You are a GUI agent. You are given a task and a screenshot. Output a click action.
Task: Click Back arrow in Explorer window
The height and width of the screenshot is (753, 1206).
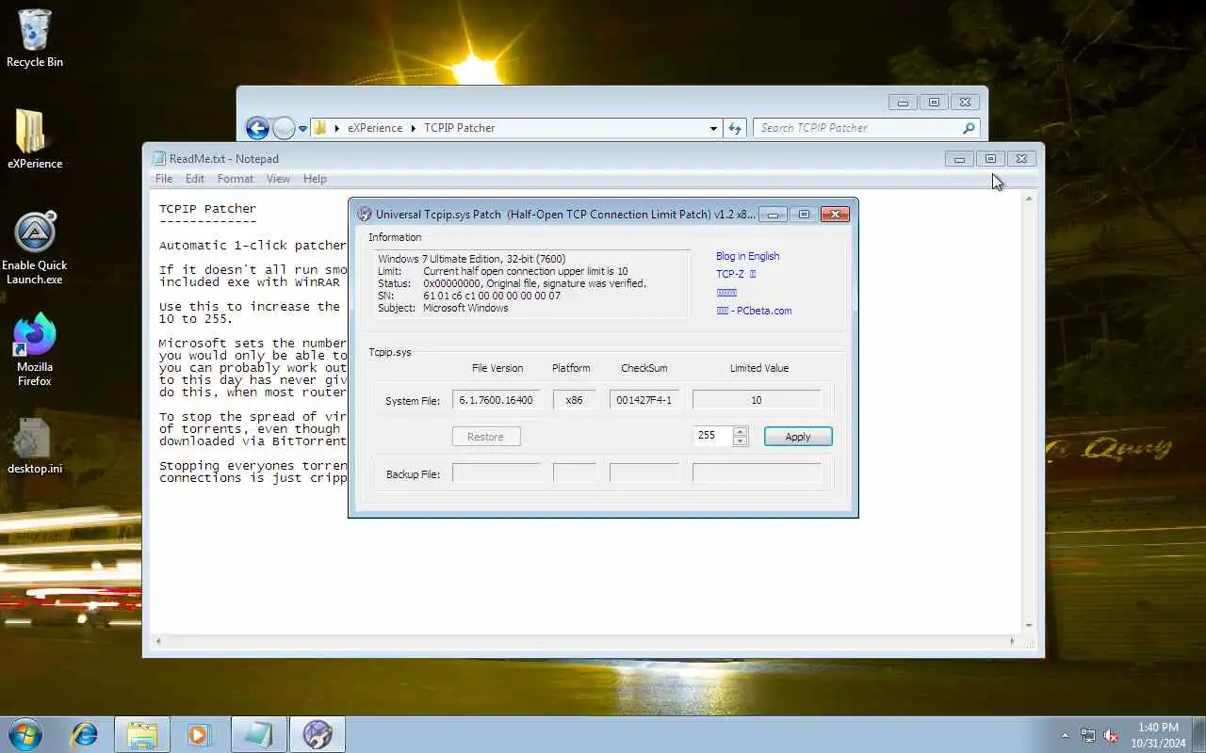pos(257,128)
